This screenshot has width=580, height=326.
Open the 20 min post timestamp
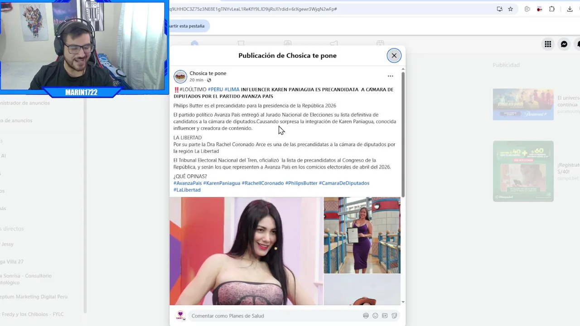pos(196,80)
